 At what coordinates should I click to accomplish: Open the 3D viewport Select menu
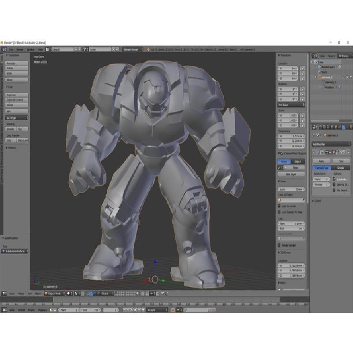coord(21,293)
